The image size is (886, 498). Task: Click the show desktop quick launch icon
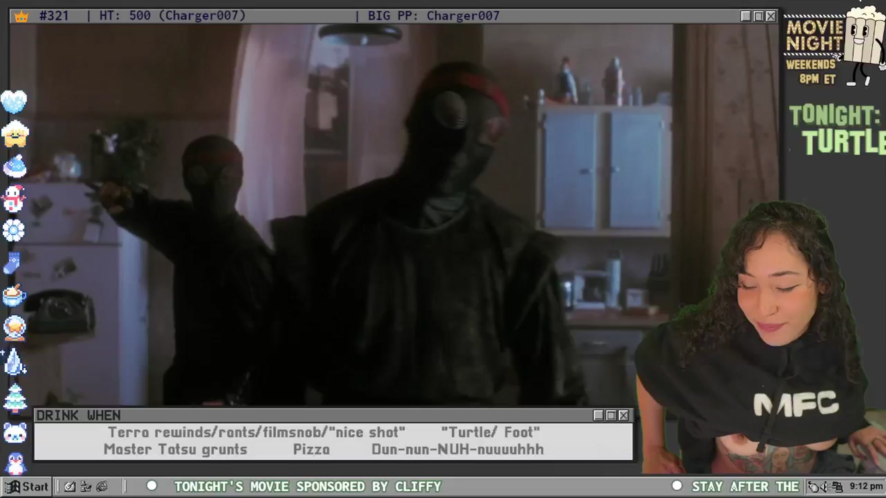click(x=86, y=486)
